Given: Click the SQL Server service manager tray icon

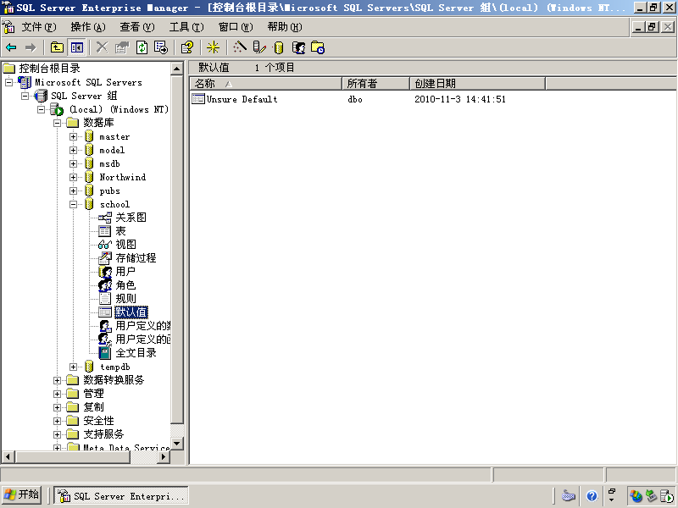Looking at the screenshot, I should tap(666, 496).
